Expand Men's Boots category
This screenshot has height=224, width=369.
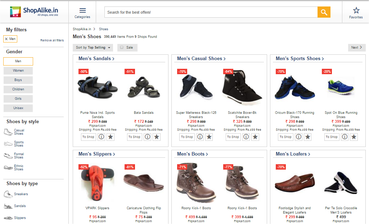pyautogui.click(x=193, y=154)
